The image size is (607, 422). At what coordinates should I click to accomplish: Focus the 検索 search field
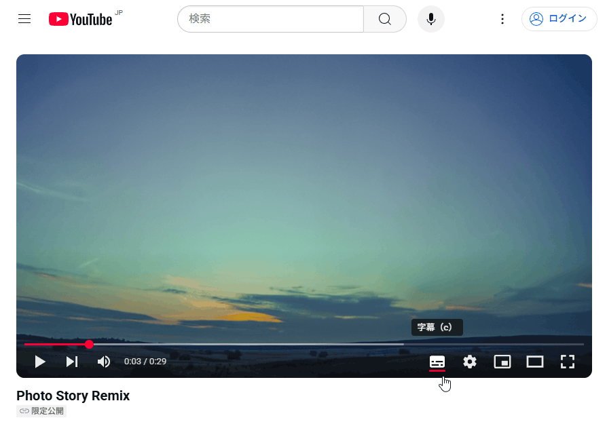pos(271,19)
